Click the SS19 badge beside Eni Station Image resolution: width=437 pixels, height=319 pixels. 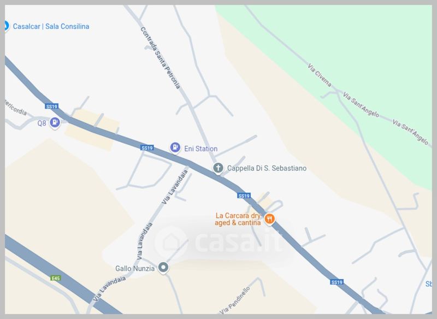pos(147,147)
